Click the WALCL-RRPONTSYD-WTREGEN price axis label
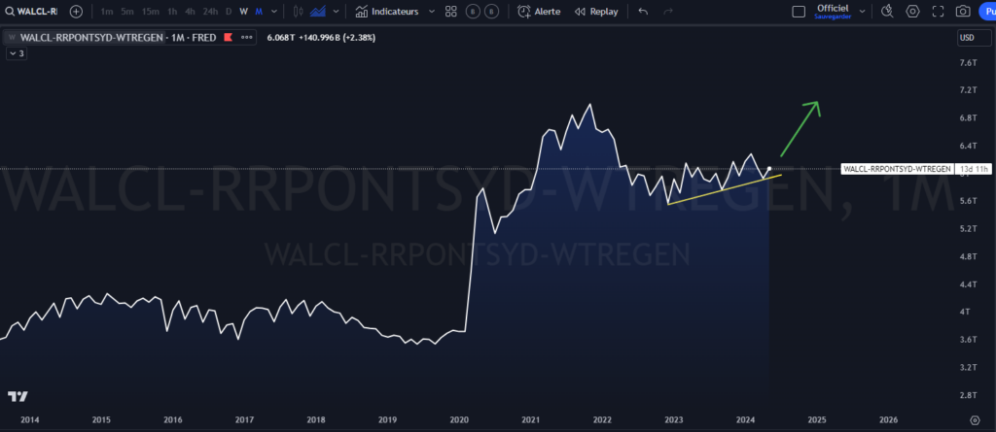Screen dimensions: 996x432 pyautogui.click(x=898, y=169)
